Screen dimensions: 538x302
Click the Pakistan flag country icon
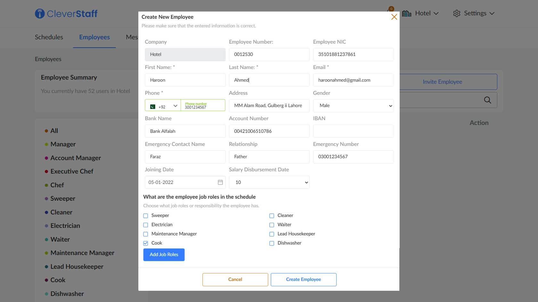(153, 107)
